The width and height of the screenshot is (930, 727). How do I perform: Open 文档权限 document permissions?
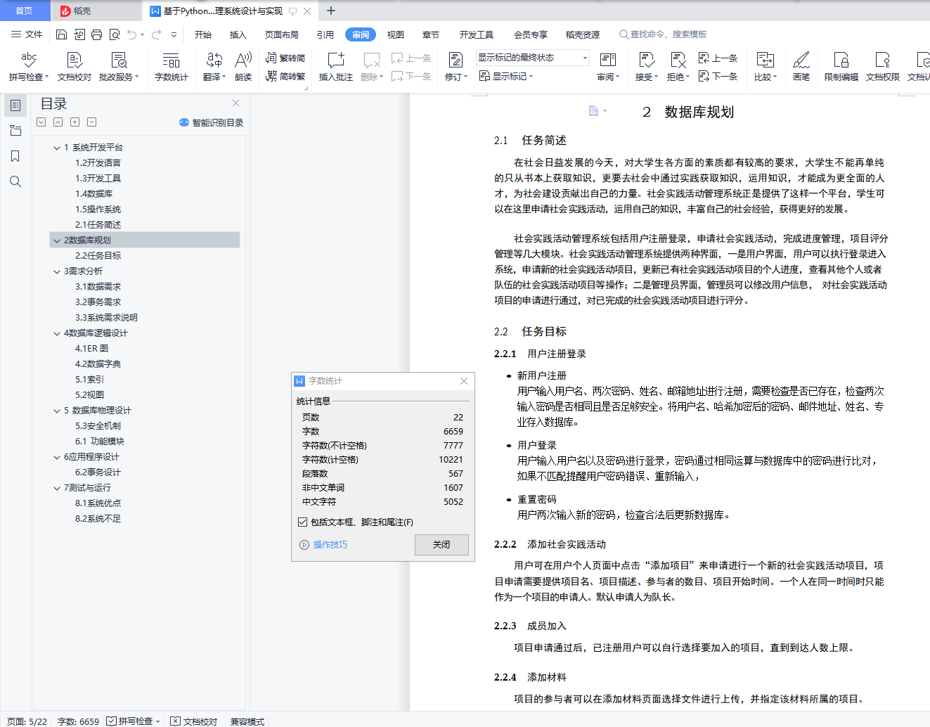coord(882,67)
